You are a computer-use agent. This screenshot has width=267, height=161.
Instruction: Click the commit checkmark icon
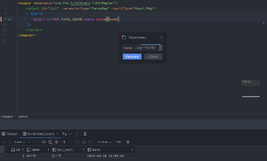click(x=70, y=134)
